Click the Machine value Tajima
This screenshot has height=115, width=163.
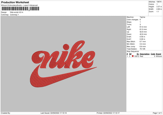click(x=142, y=17)
